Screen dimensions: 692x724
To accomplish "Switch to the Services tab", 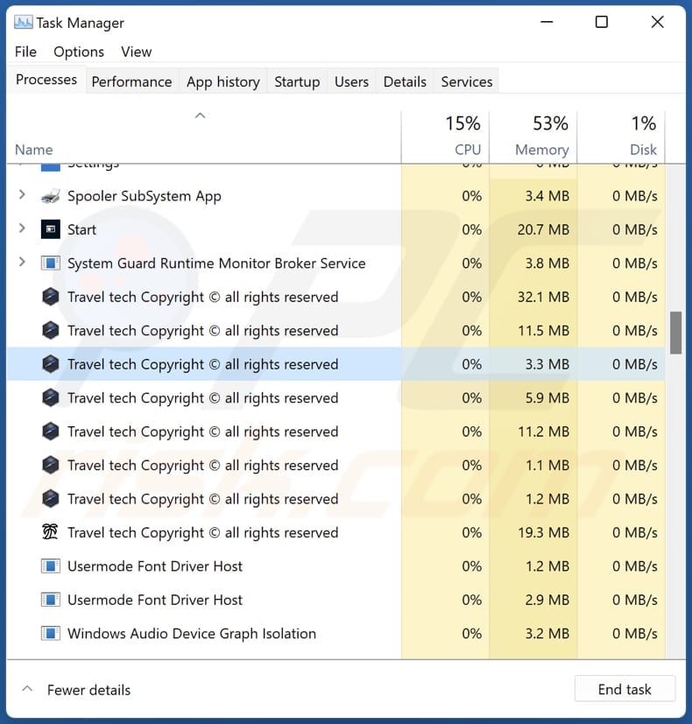I will 467,81.
